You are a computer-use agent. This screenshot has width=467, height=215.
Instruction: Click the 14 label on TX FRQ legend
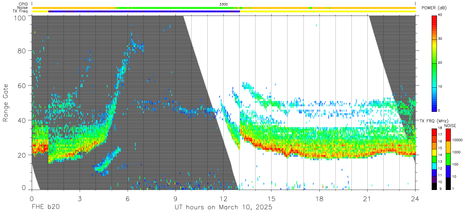click(x=440, y=155)
